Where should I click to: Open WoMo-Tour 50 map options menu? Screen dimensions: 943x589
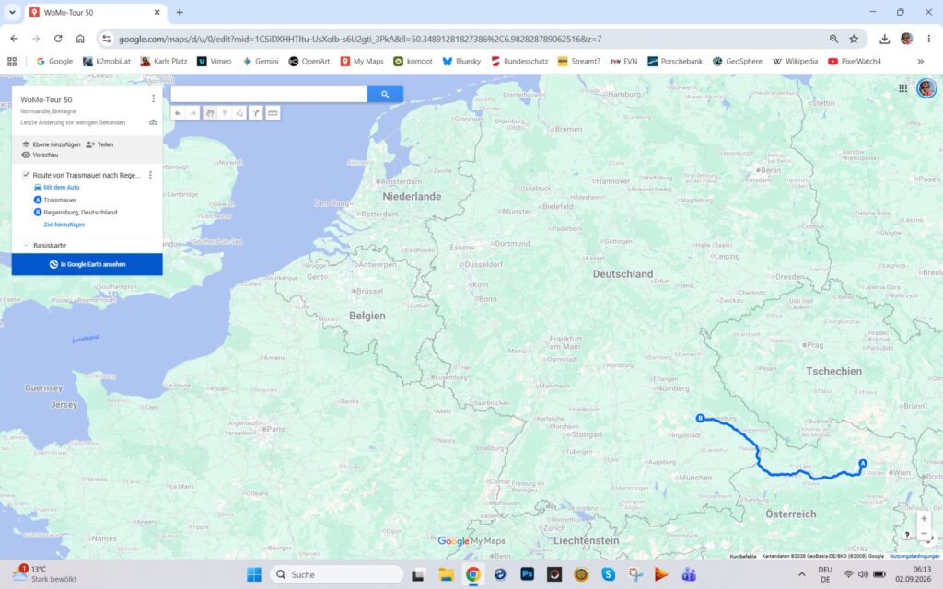(153, 98)
